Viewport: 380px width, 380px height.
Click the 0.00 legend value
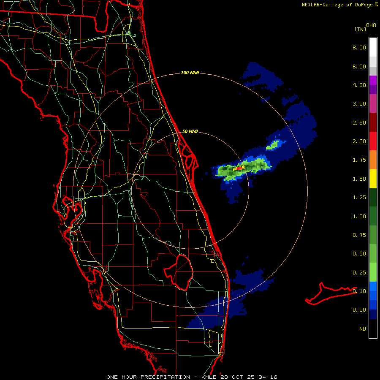tap(359, 310)
